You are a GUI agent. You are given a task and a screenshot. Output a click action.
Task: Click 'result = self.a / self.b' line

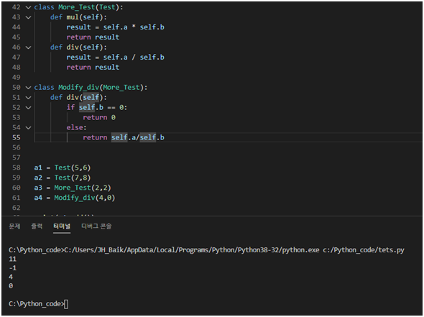[x=116, y=58]
